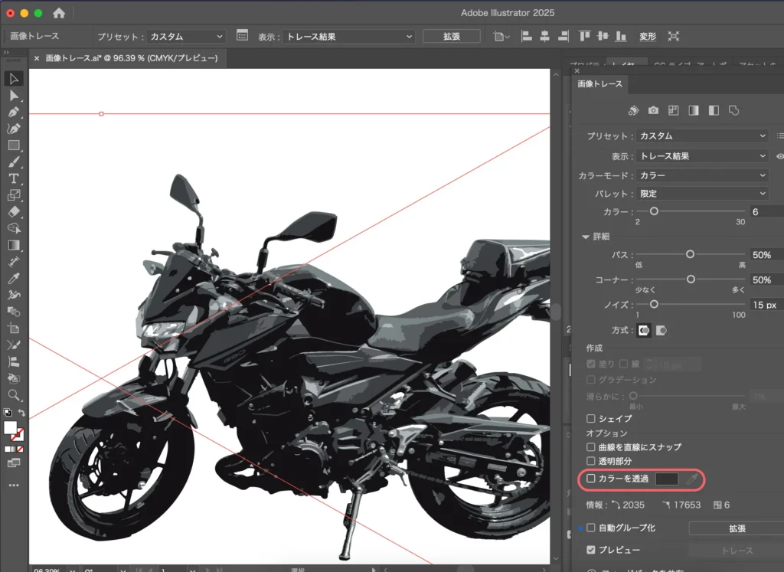This screenshot has height=572, width=784.
Task: Apply the High Color camera preset icon
Action: pyautogui.click(x=653, y=110)
